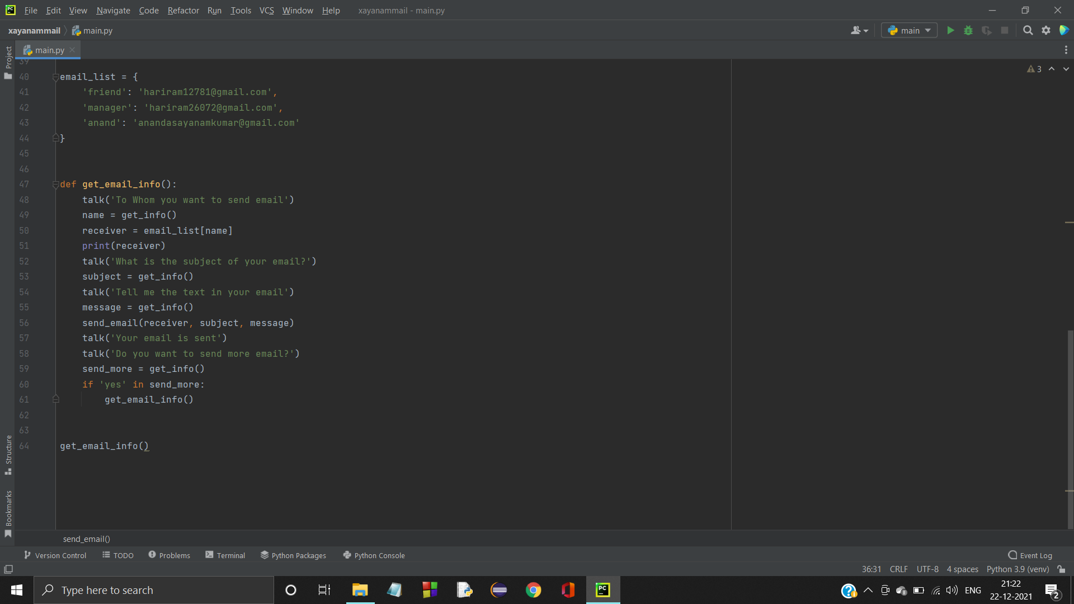Toggle read-only lock icon in status bar
This screenshot has height=604, width=1074.
(1061, 569)
